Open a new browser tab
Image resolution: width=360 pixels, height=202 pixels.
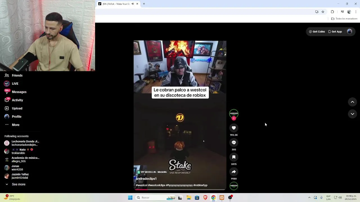(144, 4)
